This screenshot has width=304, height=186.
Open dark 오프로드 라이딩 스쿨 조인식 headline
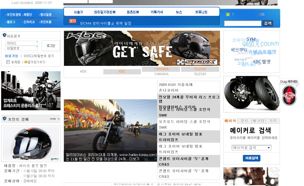coord(184,109)
